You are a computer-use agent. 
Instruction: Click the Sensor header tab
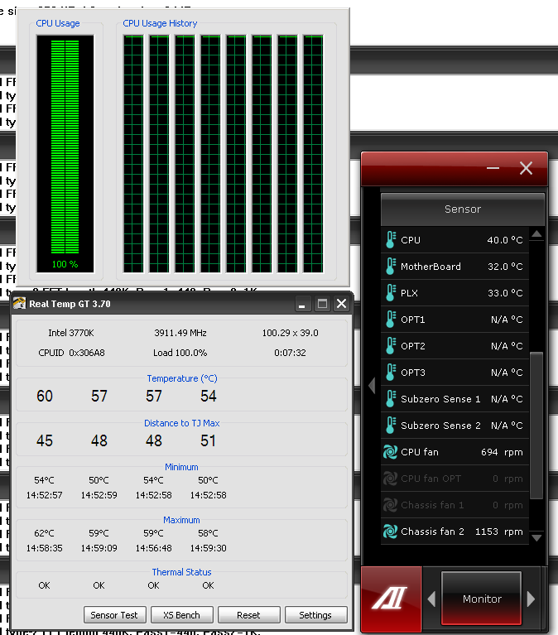[x=463, y=209]
